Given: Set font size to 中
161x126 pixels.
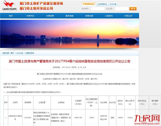Looking at the screenshot, I should tap(81, 67).
